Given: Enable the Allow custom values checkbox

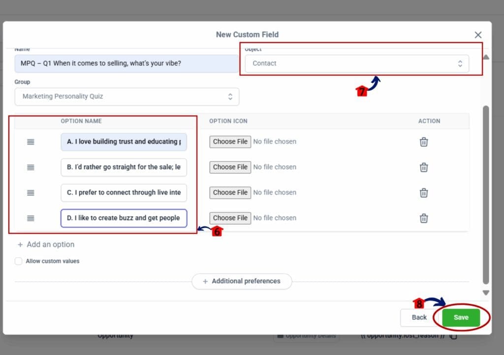Looking at the screenshot, I should click(x=19, y=261).
